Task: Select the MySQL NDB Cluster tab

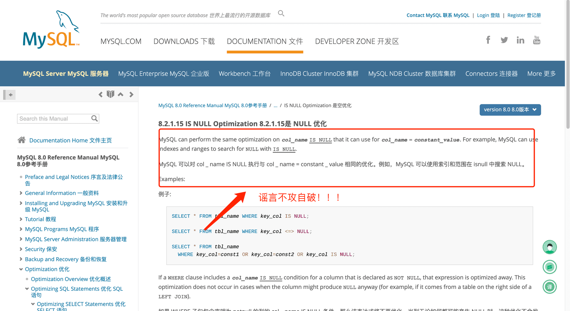Action: pyautogui.click(x=412, y=74)
